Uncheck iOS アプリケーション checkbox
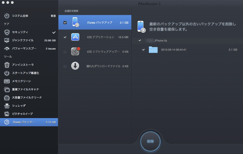The image size is (243, 154). pos(65,37)
